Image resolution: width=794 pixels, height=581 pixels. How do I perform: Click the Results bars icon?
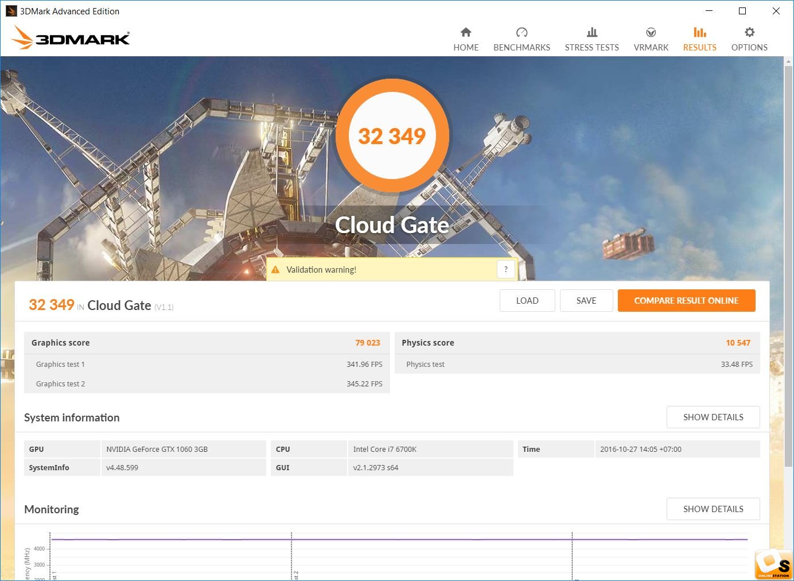tap(700, 32)
